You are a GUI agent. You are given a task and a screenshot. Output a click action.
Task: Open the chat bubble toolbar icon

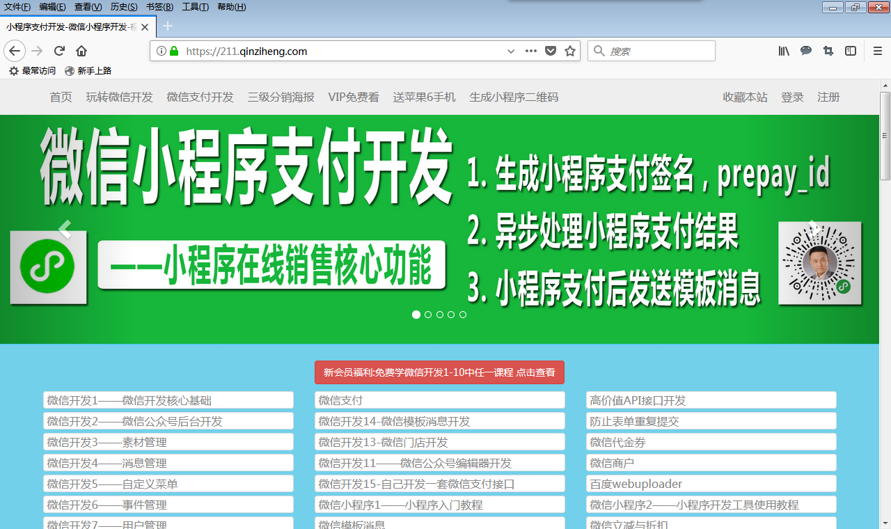click(806, 51)
